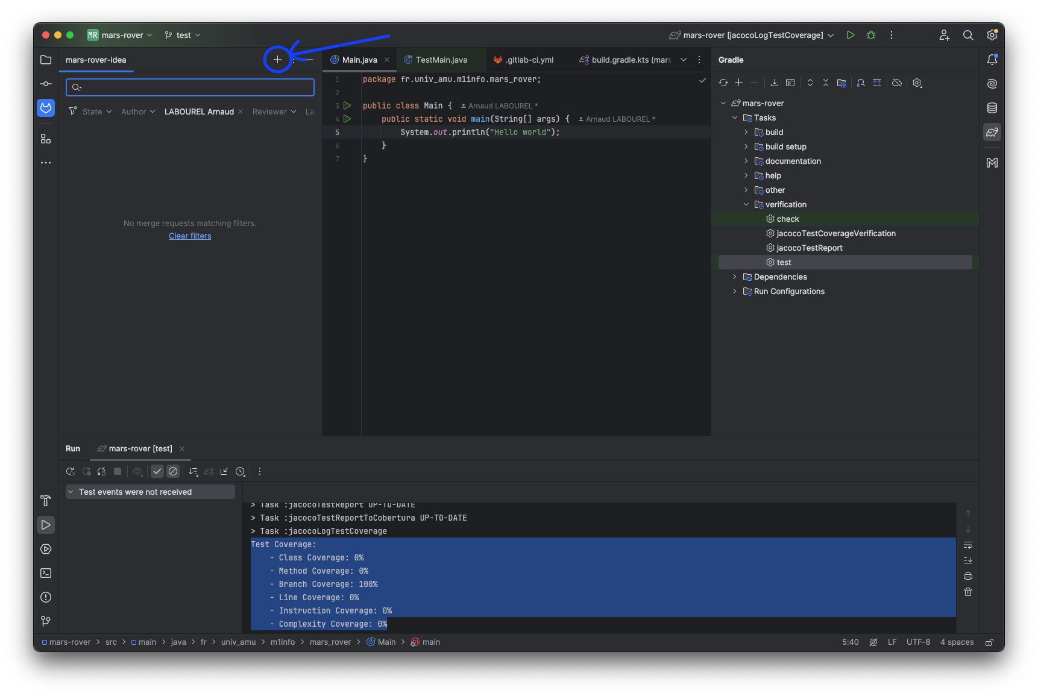
Task: Open the Notifications bell icon
Action: 992,59
